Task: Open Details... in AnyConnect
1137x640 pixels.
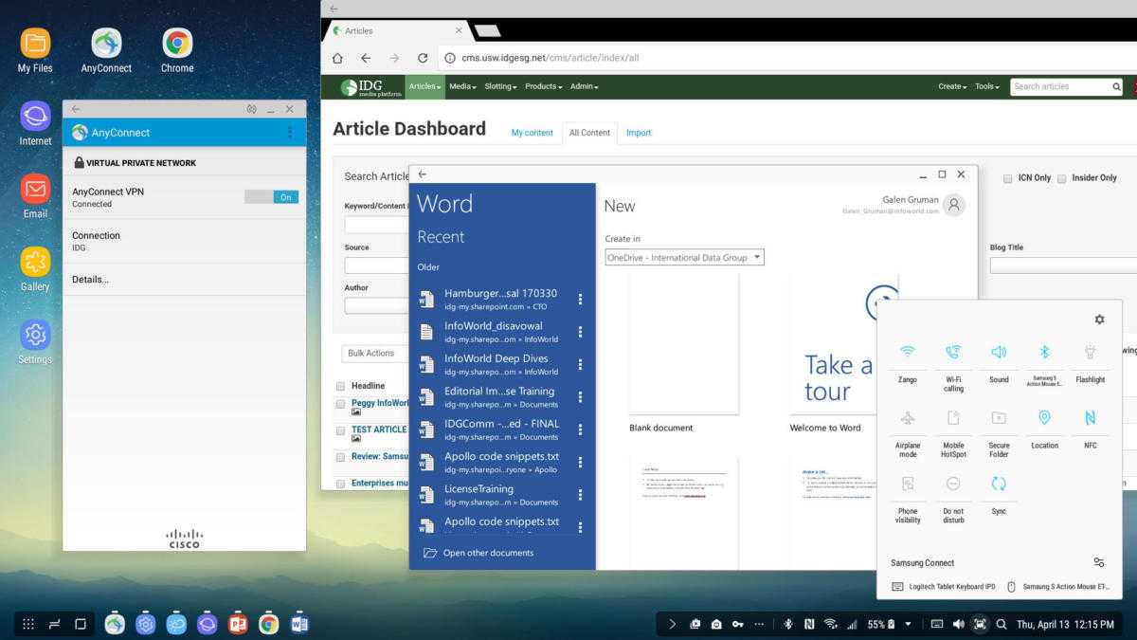Action: [x=184, y=279]
